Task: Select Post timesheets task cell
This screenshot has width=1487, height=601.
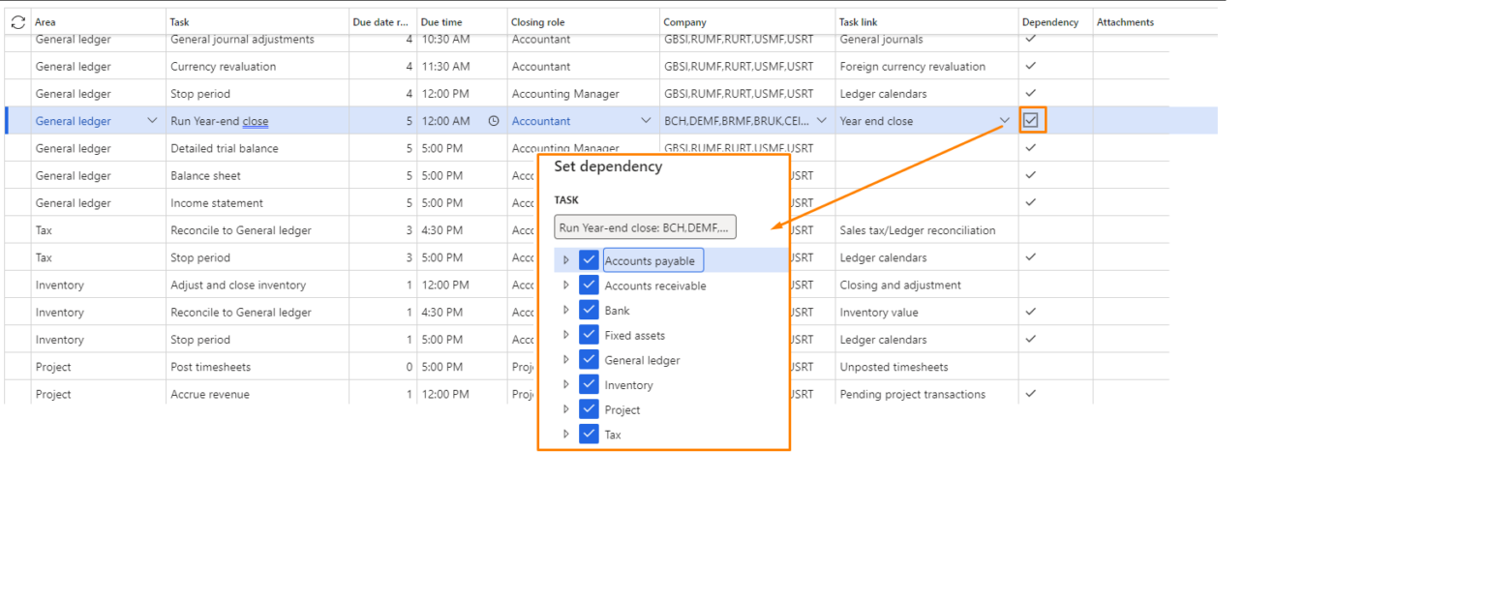Action: pos(258,367)
